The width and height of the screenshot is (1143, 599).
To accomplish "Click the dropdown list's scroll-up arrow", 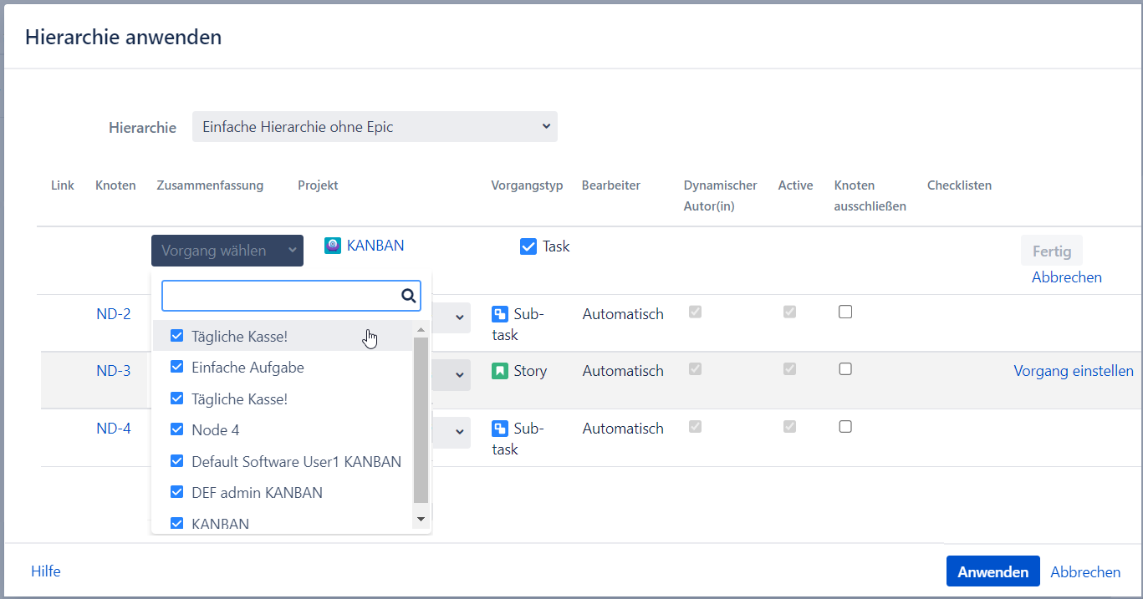I will pyautogui.click(x=421, y=330).
